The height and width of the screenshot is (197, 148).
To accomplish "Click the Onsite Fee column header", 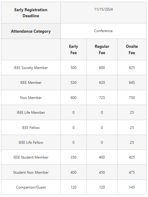I will click(132, 50).
